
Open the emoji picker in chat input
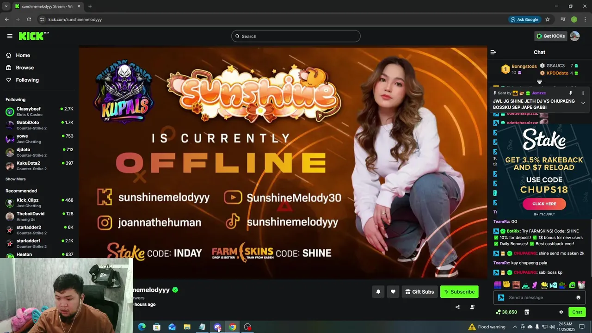point(578,297)
